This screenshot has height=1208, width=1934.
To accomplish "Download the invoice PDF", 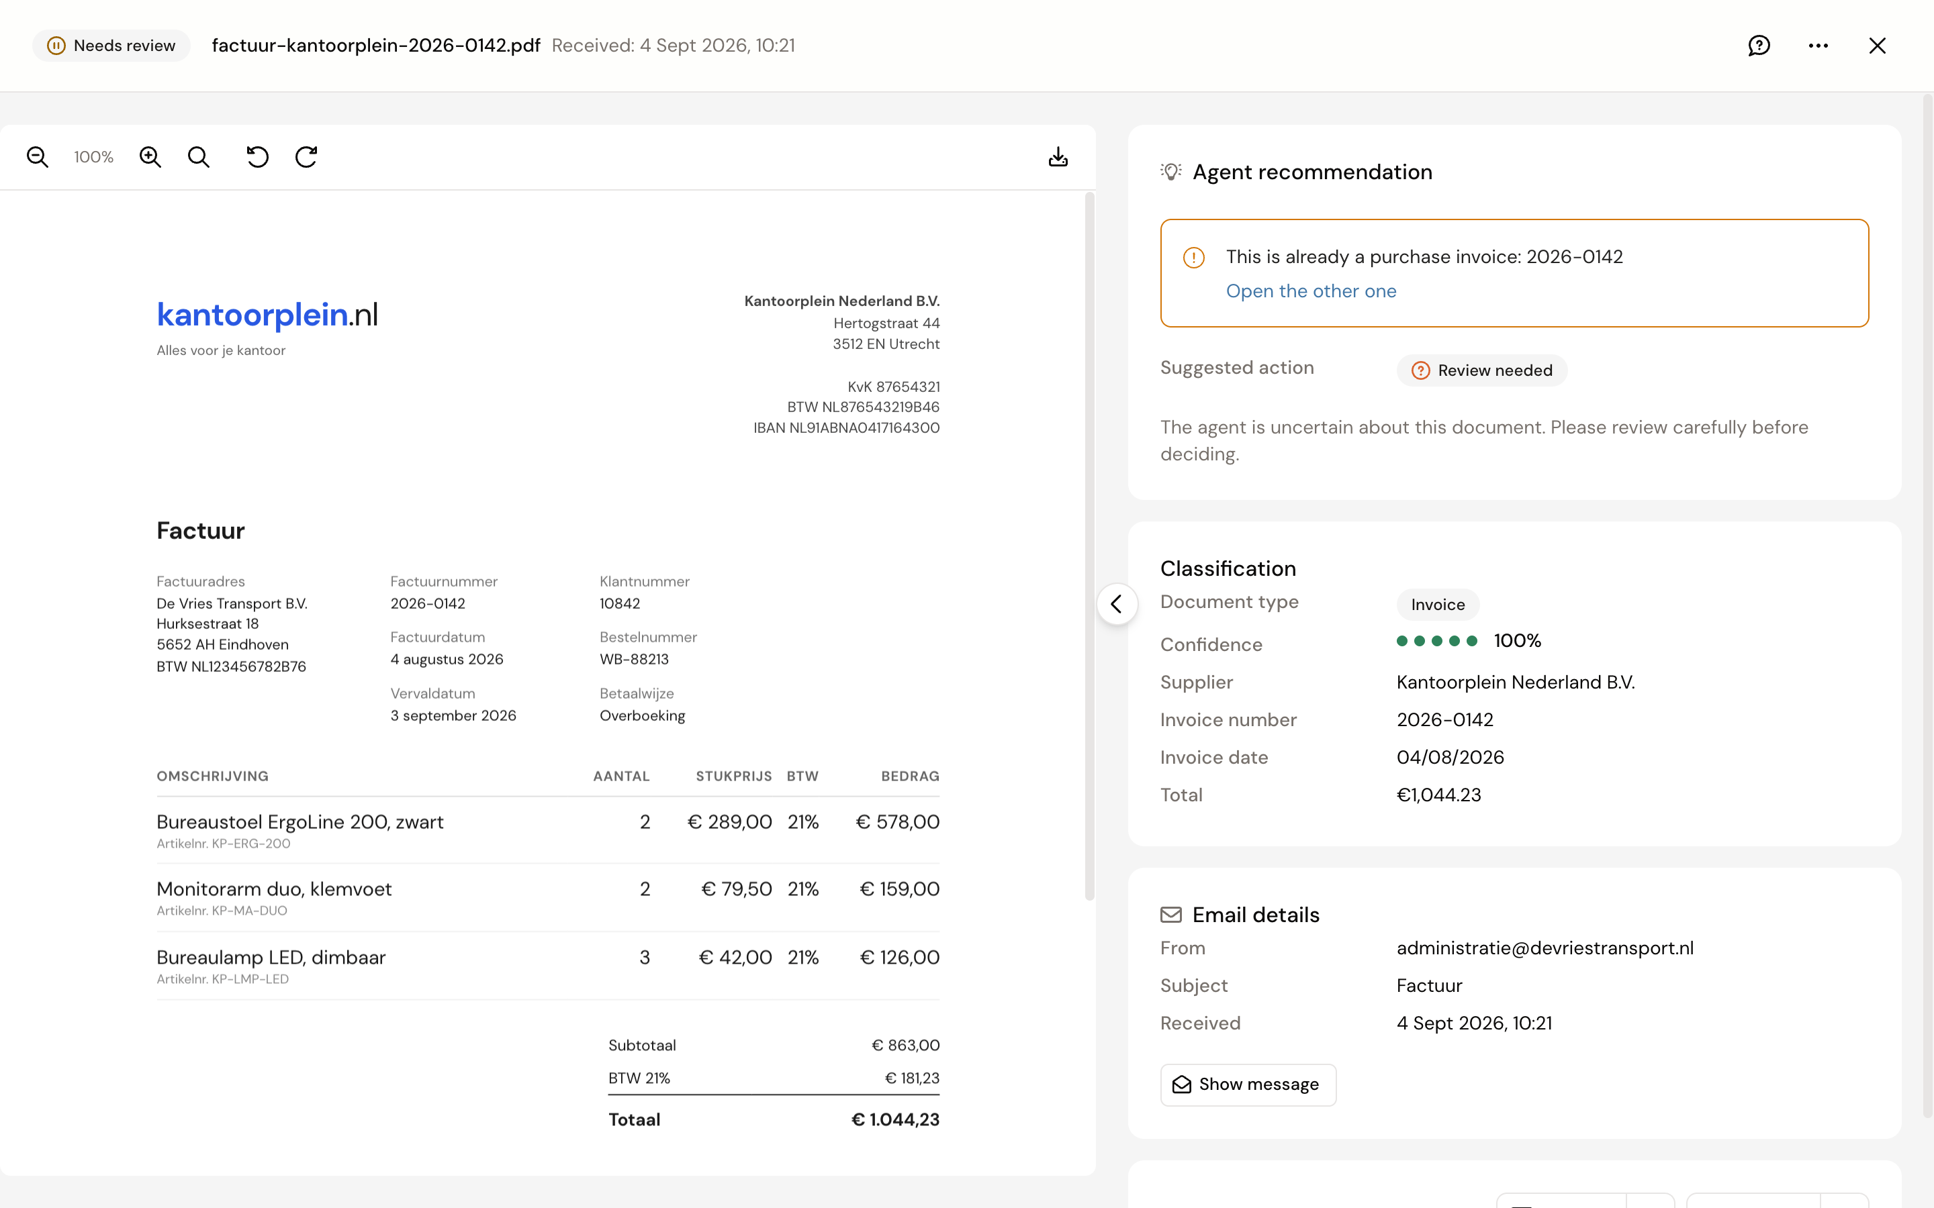I will pyautogui.click(x=1058, y=156).
